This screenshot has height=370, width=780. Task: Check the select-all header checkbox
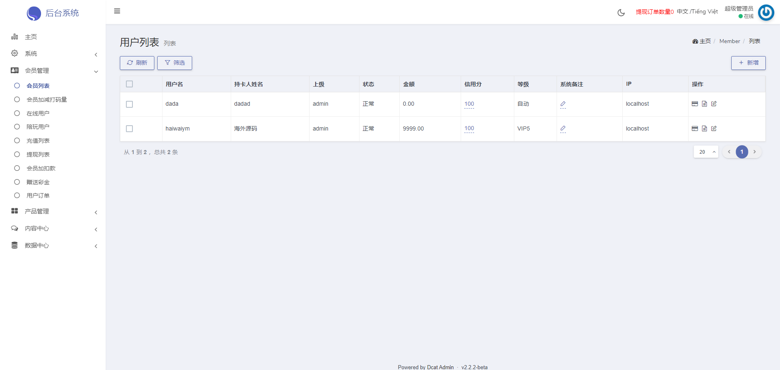coord(130,84)
